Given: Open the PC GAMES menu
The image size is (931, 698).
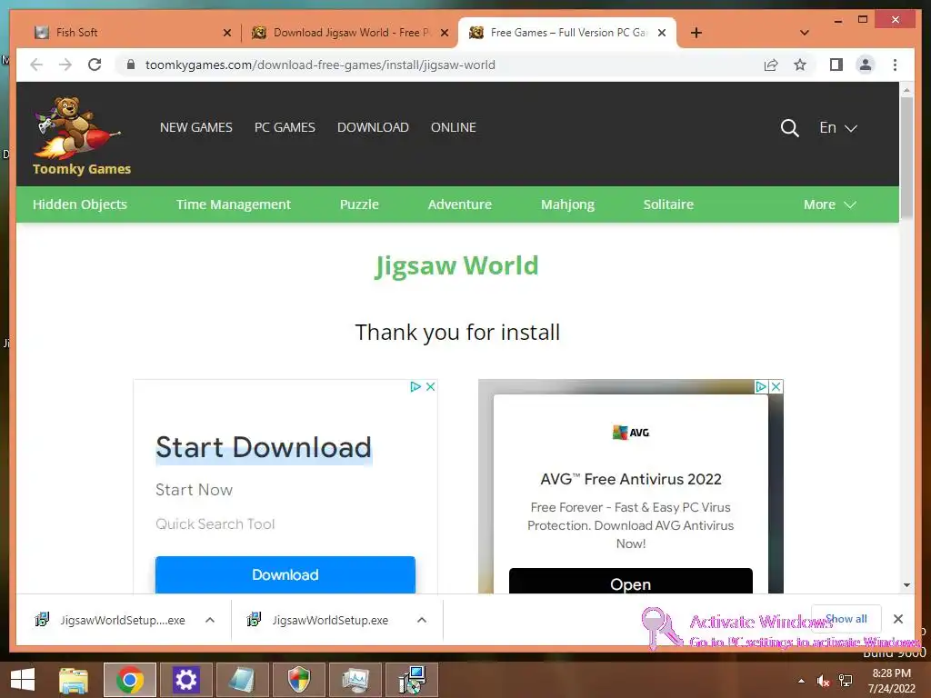Looking at the screenshot, I should pos(285,127).
